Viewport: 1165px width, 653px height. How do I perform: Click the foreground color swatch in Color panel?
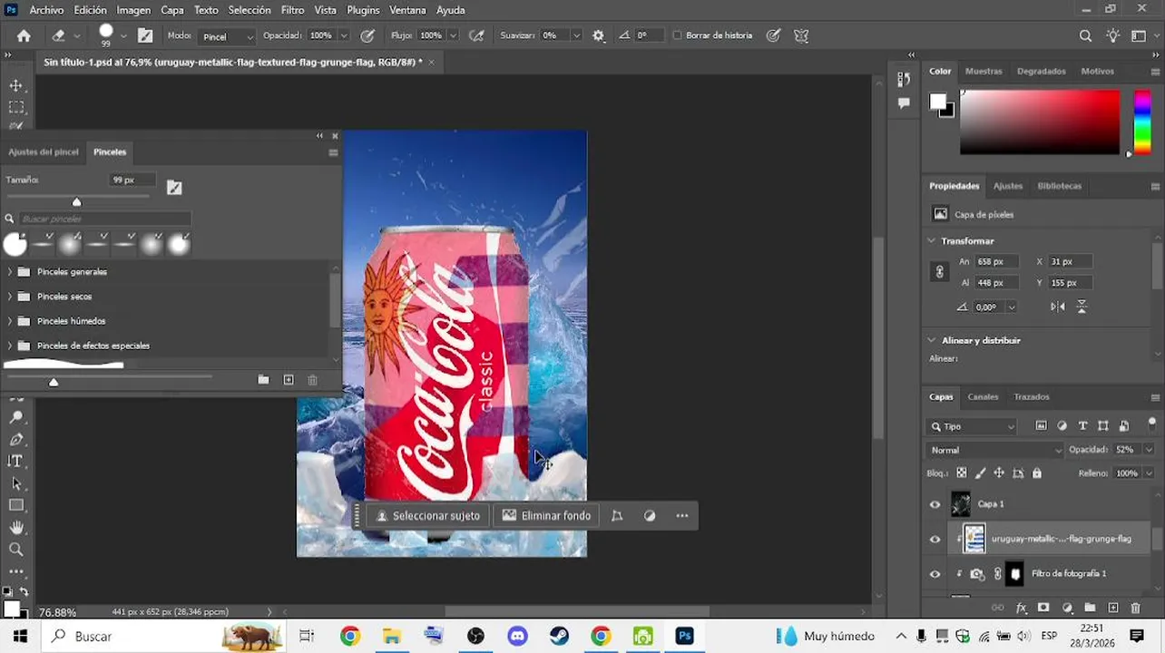pyautogui.click(x=938, y=102)
